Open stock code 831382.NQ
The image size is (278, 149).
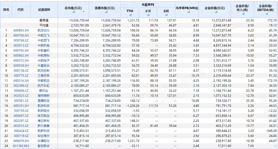(x=21, y=146)
